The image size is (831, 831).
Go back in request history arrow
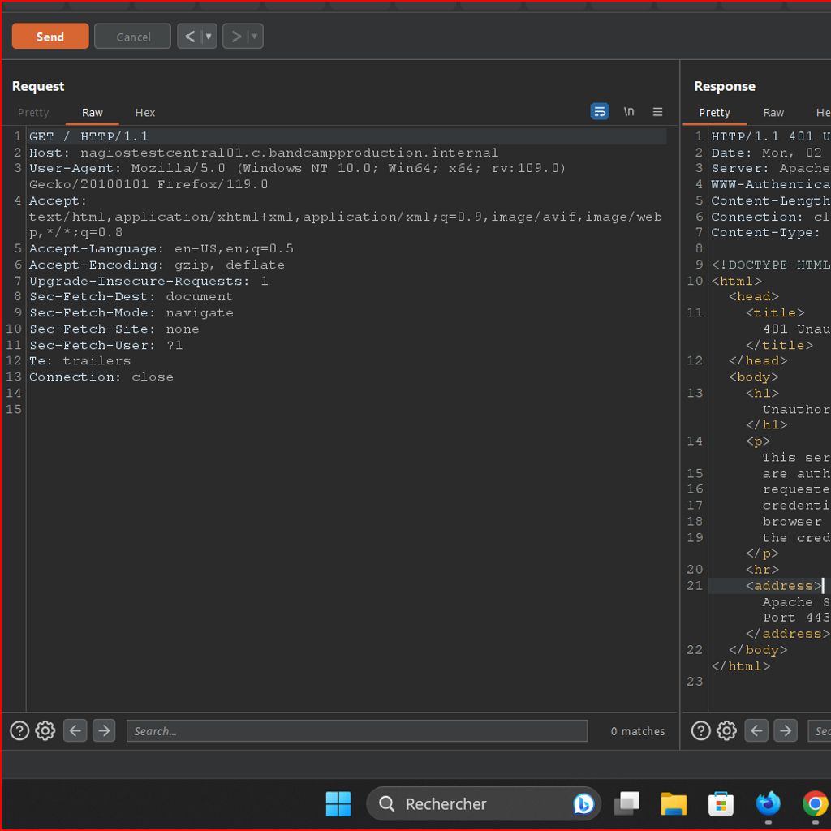[x=190, y=37]
